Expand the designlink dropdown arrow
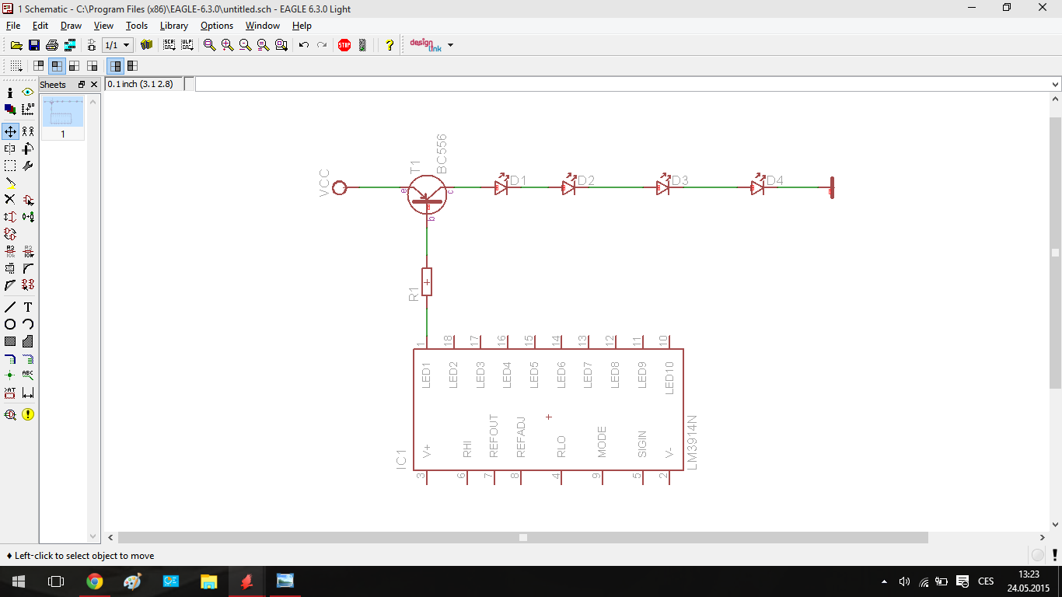Viewport: 1062px width, 597px height. pyautogui.click(x=450, y=45)
